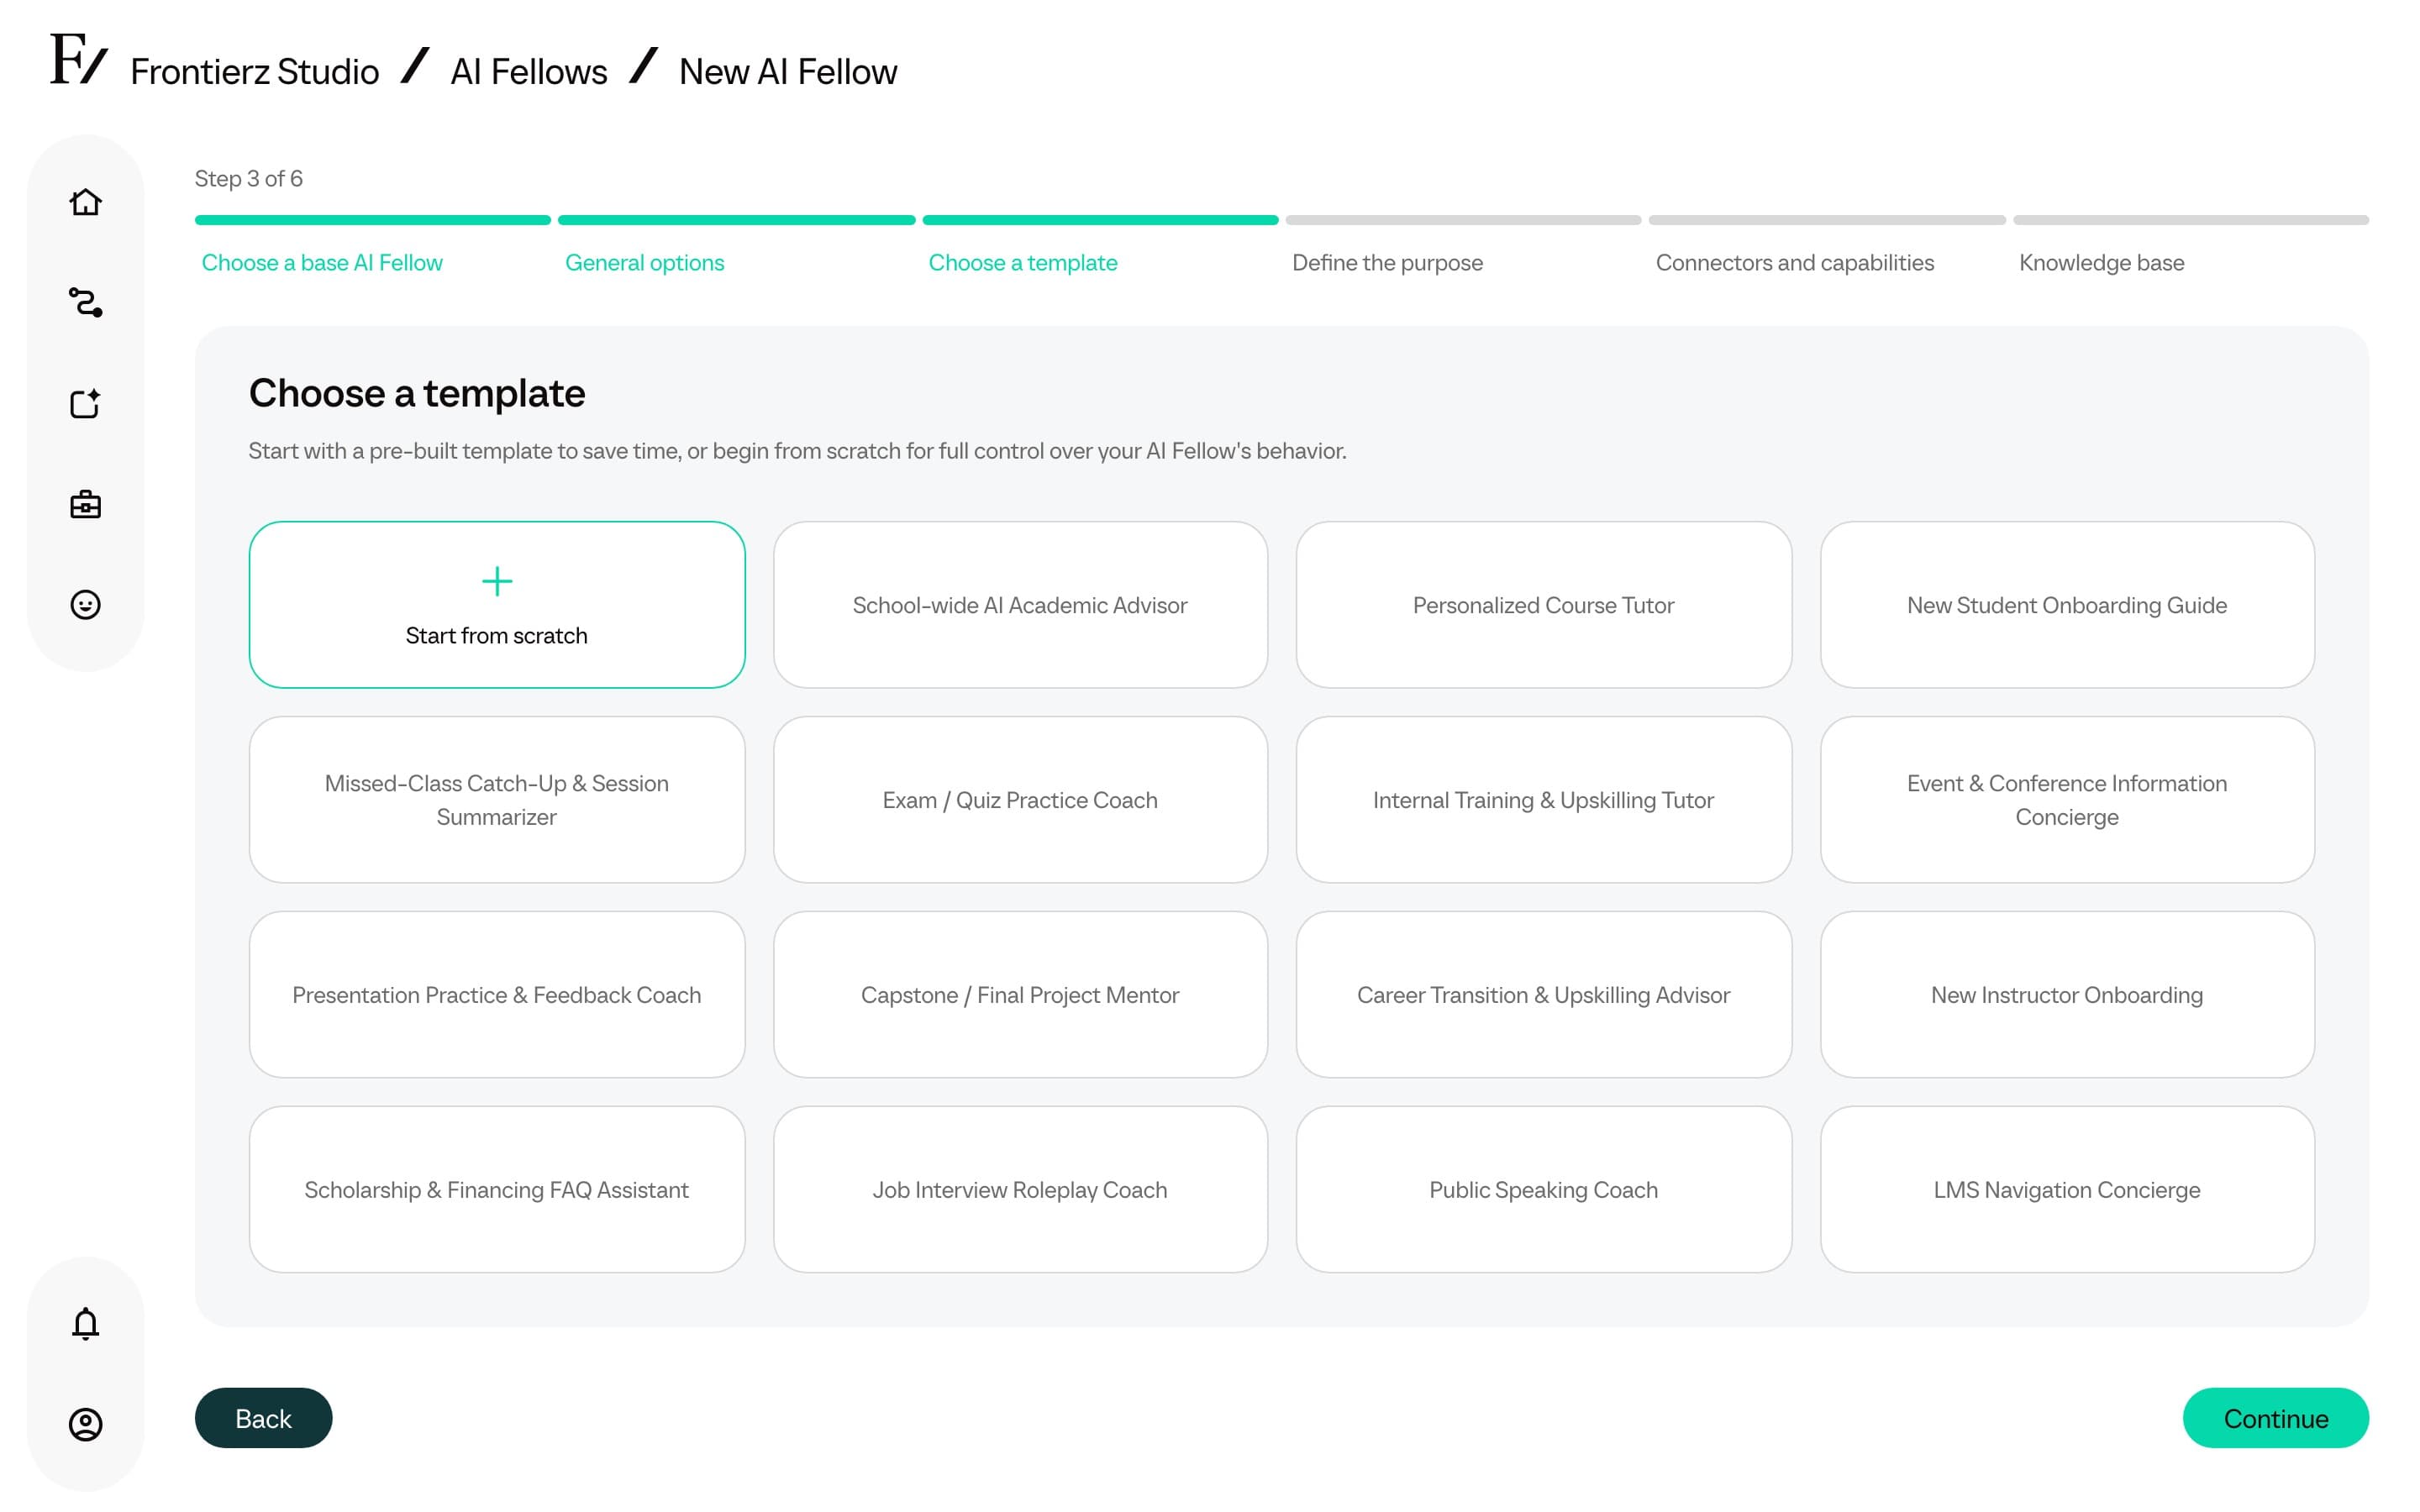Select Personalized Course Tutor template
This screenshot has height=1512, width=2420.
click(x=1543, y=604)
